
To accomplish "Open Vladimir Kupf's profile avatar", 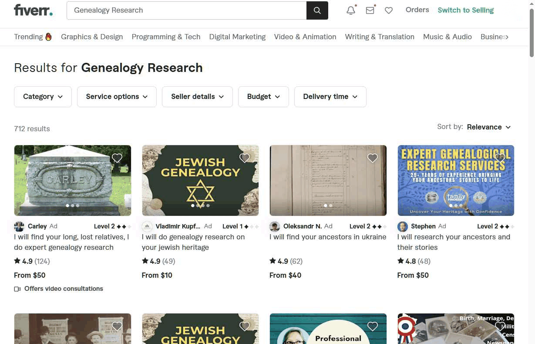I will point(147,226).
